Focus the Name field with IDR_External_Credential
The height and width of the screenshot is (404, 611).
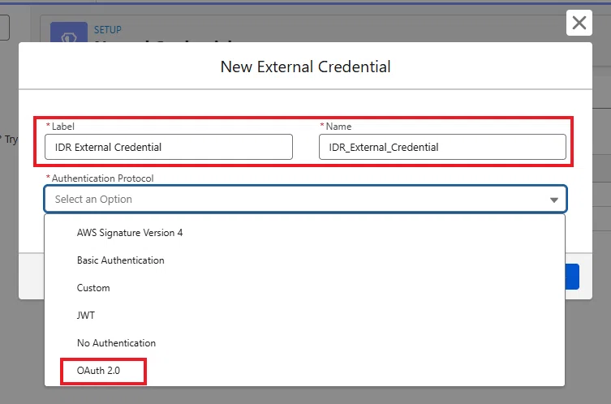442,147
